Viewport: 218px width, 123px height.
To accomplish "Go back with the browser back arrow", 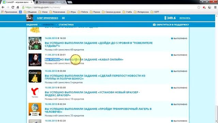I will [x=3, y=7].
